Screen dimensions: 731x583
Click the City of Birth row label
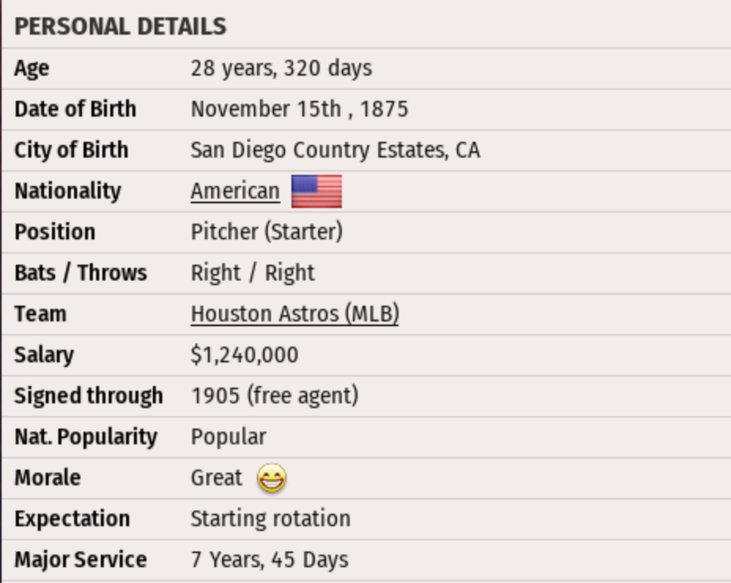tap(71, 150)
